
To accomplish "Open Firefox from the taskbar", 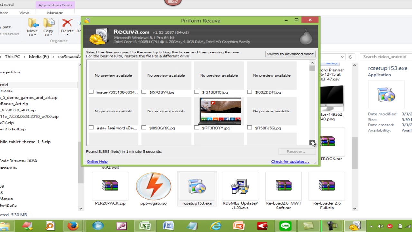I will 73,226.
